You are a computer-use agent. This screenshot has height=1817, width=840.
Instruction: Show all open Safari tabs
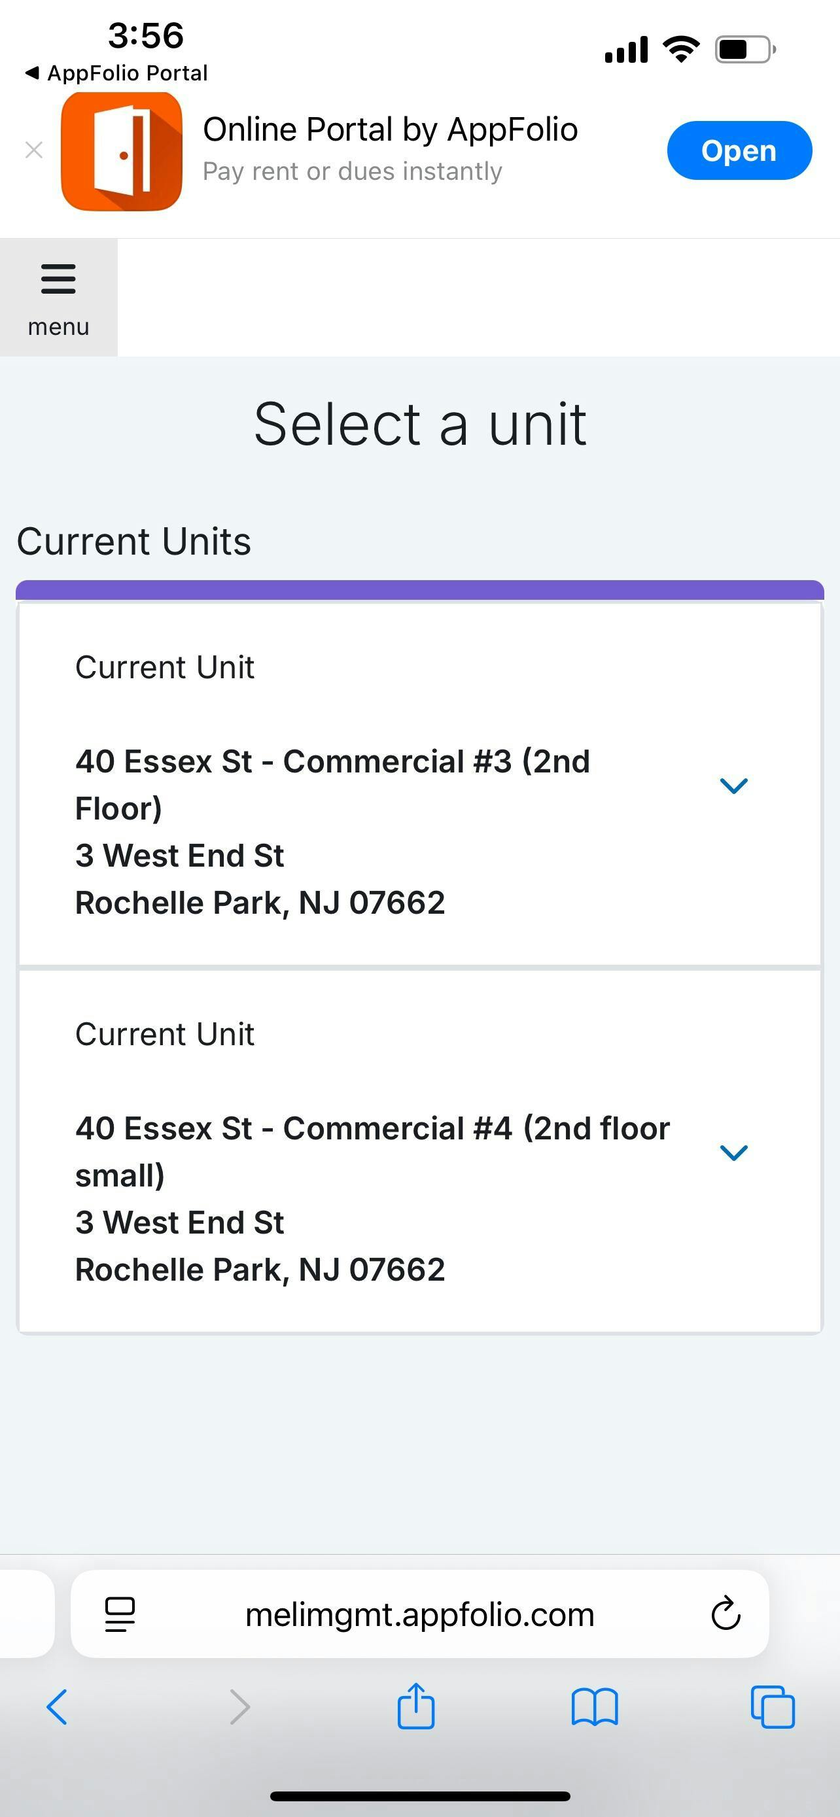pos(773,1707)
